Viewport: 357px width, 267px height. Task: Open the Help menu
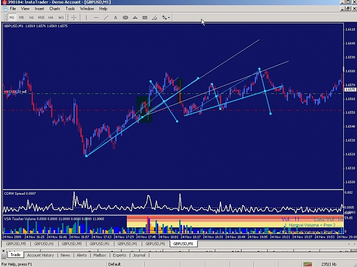(x=103, y=9)
